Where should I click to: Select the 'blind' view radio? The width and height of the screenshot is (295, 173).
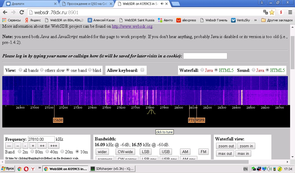[x=90, y=70]
